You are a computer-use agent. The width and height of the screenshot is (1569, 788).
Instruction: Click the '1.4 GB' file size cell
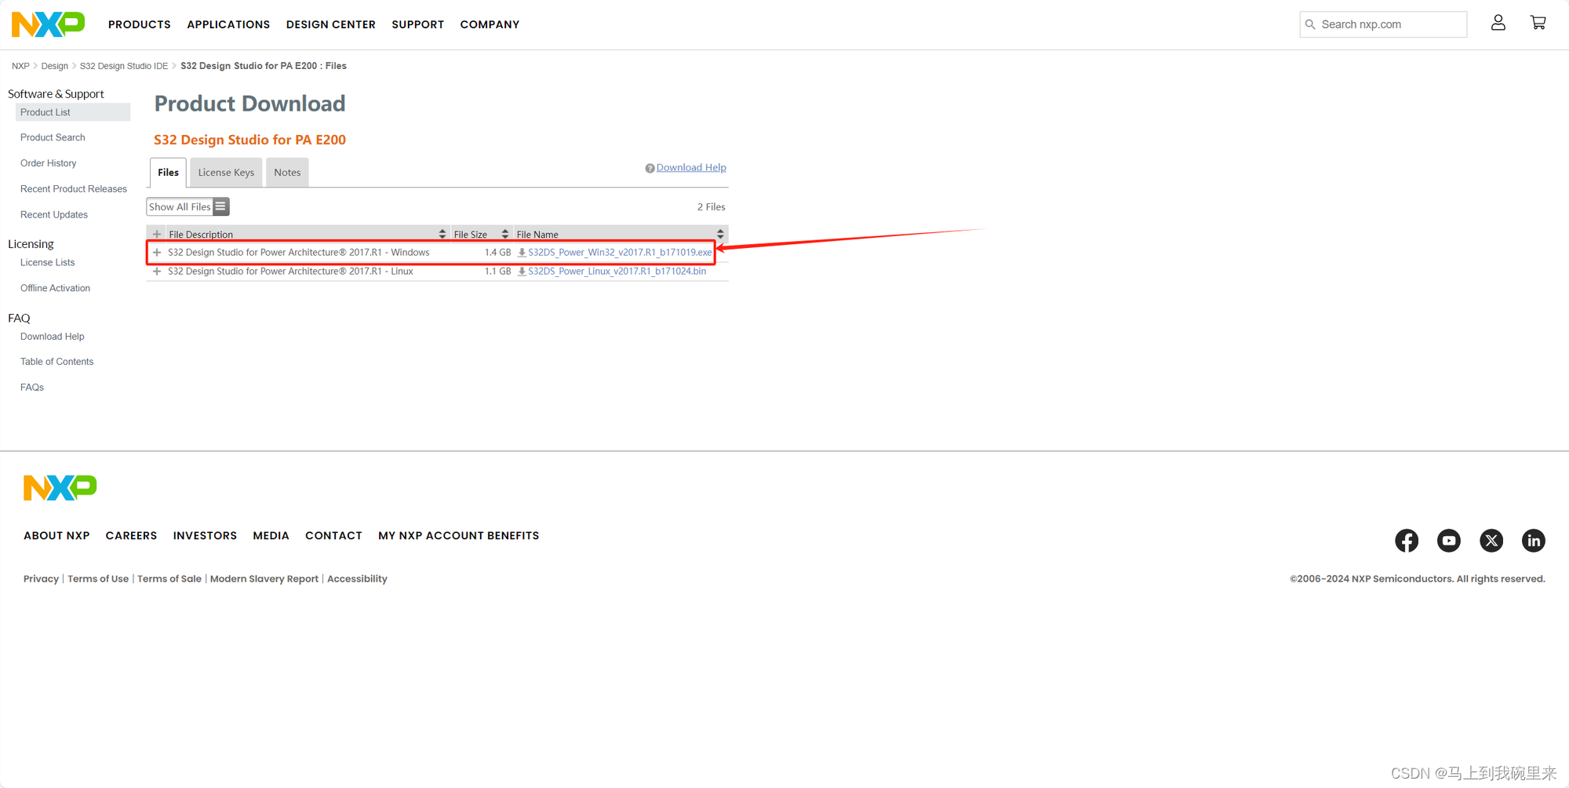[497, 253]
